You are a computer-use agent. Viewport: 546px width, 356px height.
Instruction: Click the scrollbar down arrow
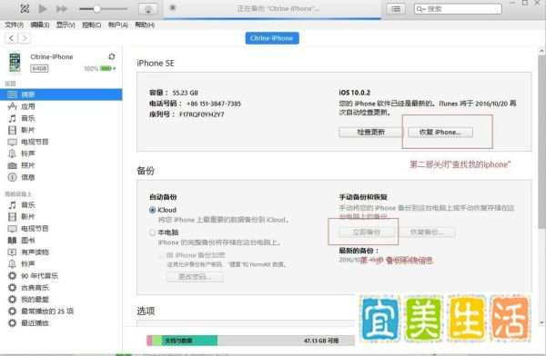coord(541,322)
